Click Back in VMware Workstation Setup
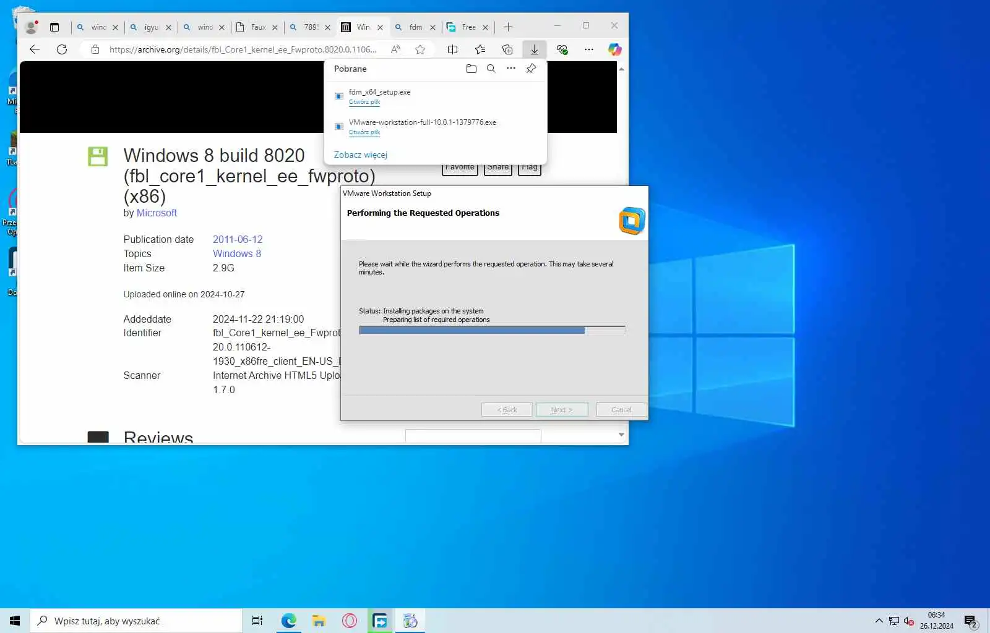 (x=507, y=410)
